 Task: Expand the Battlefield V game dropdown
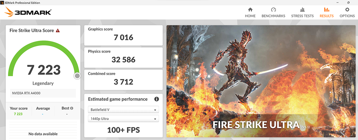click(123, 110)
